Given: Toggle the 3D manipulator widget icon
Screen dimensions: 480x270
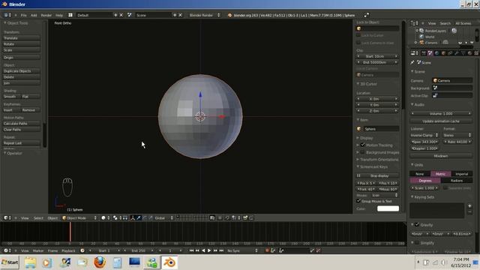Looking at the screenshot, I should (133, 218).
